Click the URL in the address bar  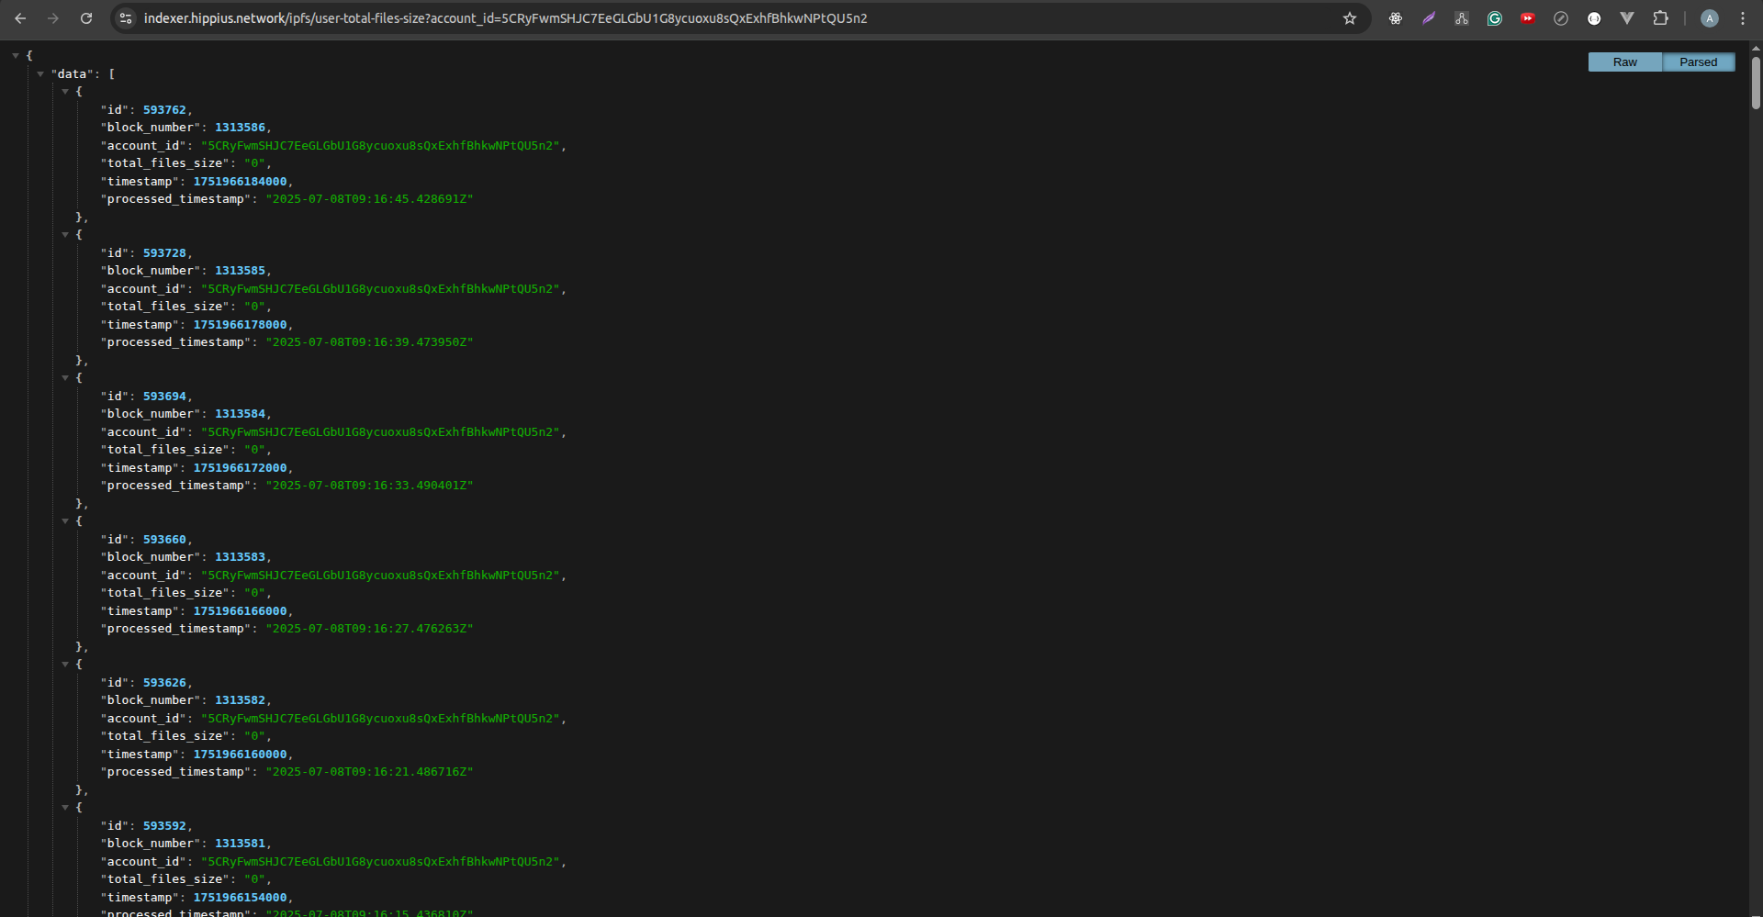505,18
